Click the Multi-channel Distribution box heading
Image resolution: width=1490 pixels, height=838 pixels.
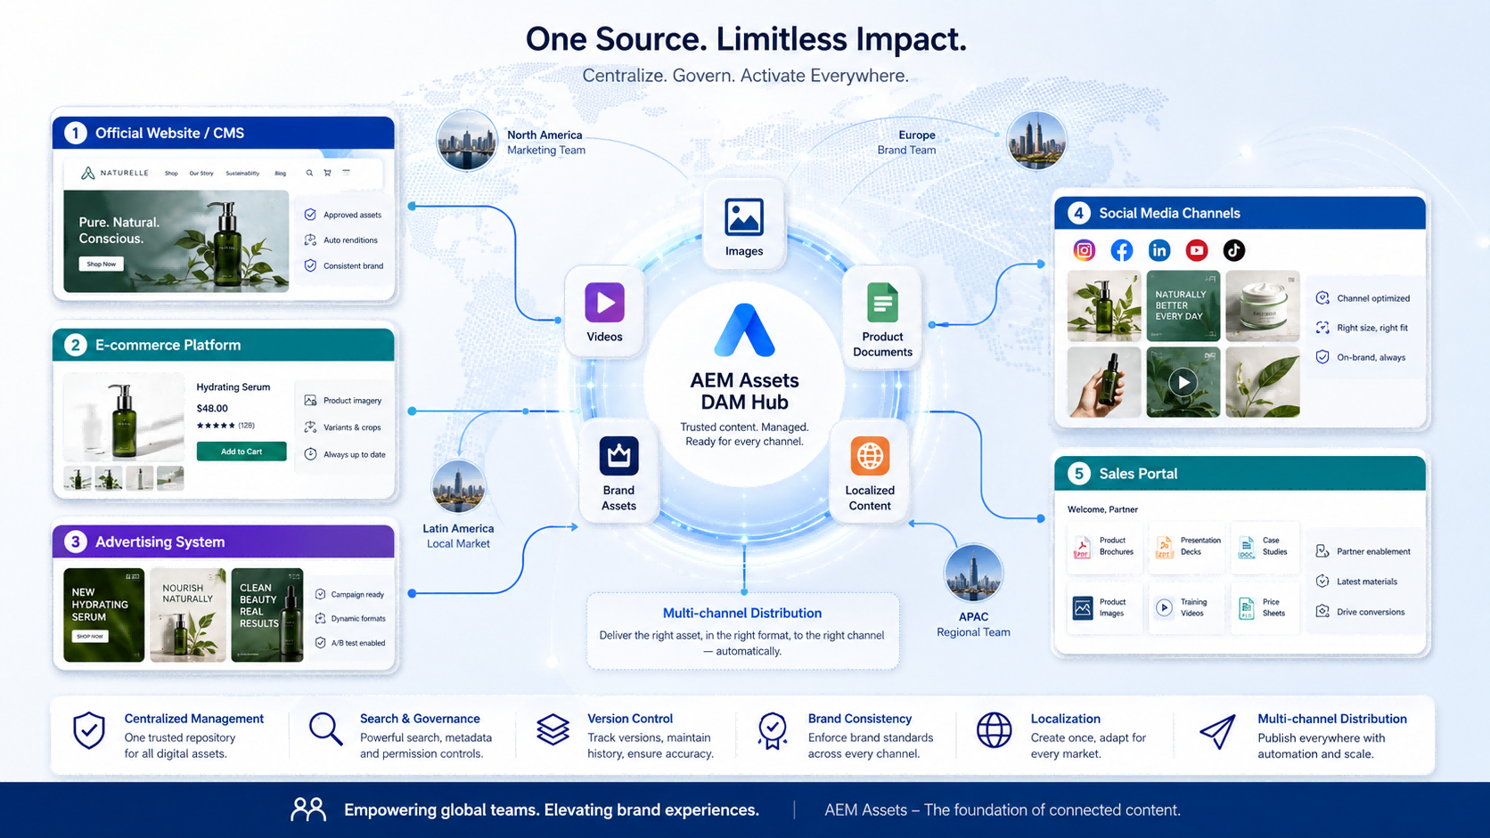coord(742,613)
